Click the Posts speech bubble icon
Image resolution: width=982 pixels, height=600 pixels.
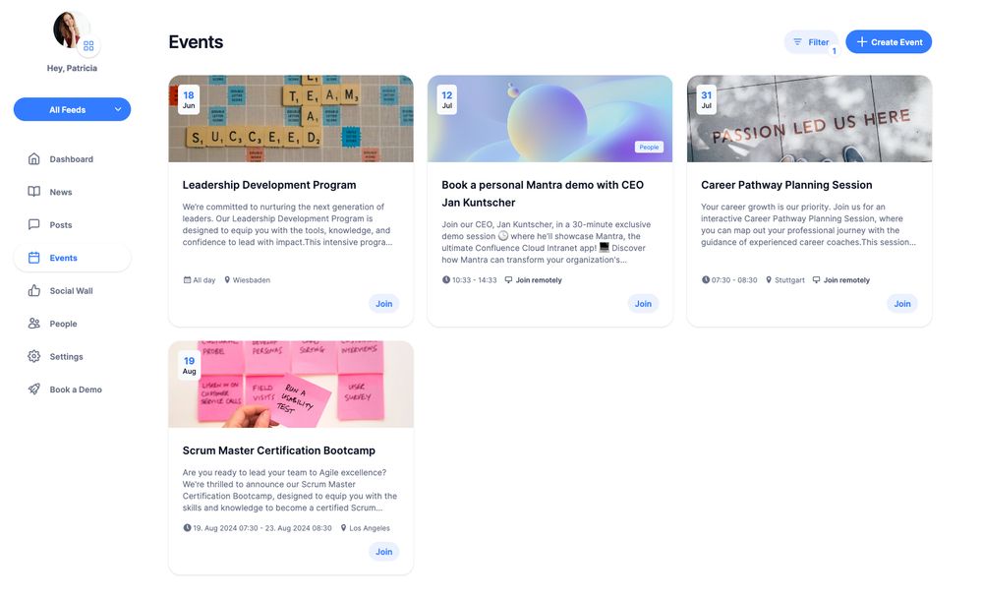(x=33, y=224)
